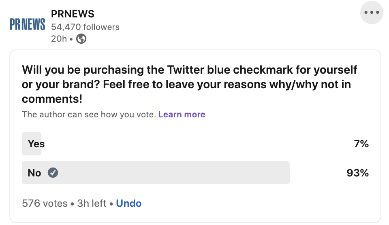
Task: Undo your poll vote
Action: (x=128, y=203)
